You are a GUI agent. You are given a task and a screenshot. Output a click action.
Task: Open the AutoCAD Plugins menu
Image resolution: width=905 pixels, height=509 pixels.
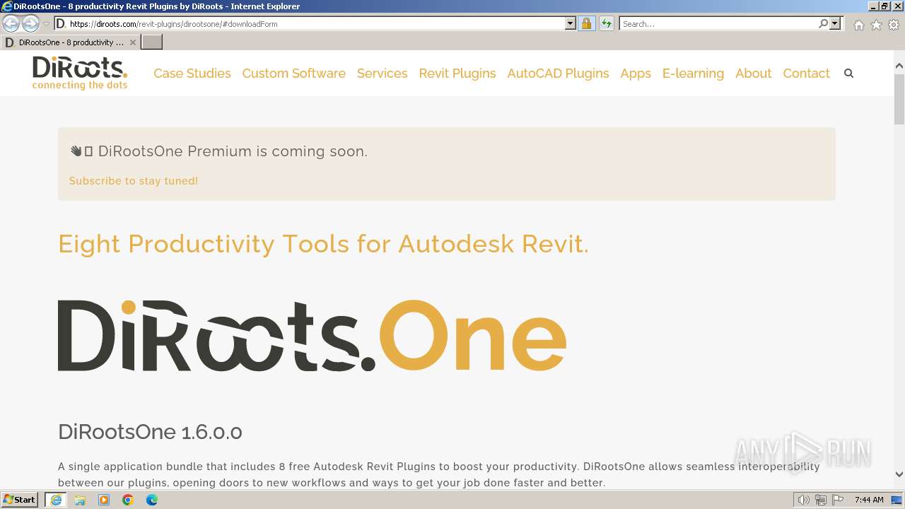pos(558,74)
